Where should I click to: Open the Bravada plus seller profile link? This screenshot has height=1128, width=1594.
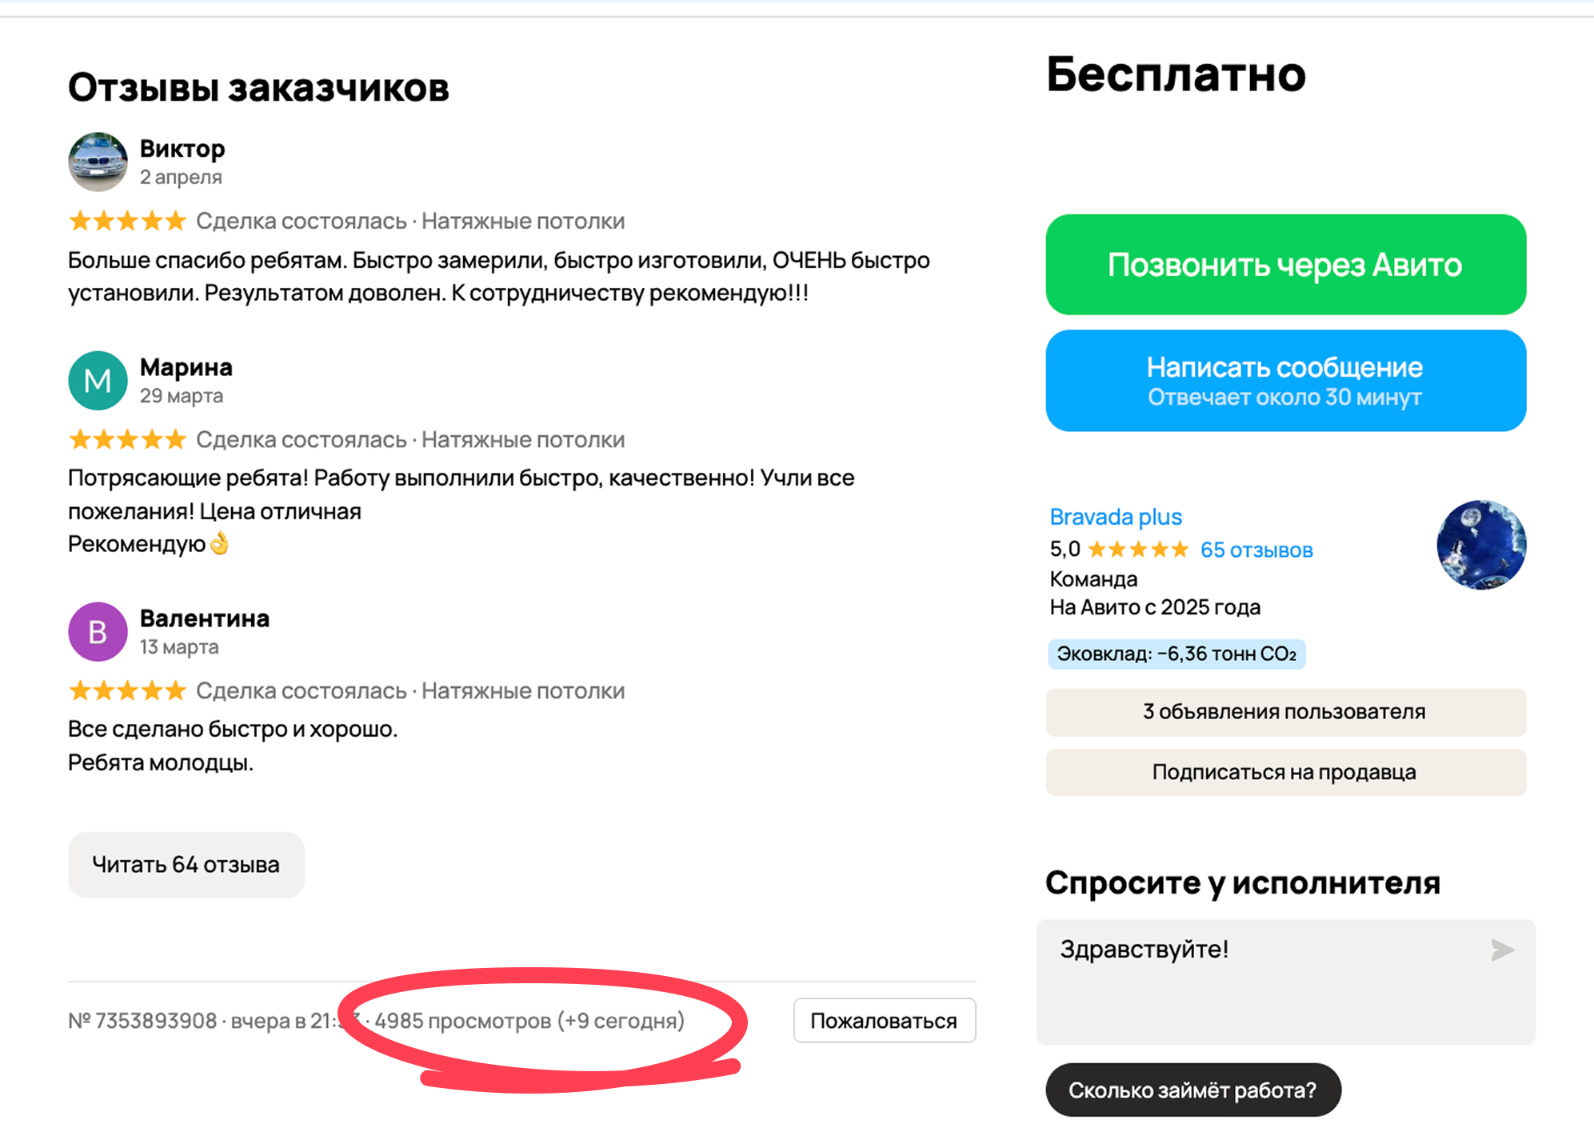tap(1115, 516)
